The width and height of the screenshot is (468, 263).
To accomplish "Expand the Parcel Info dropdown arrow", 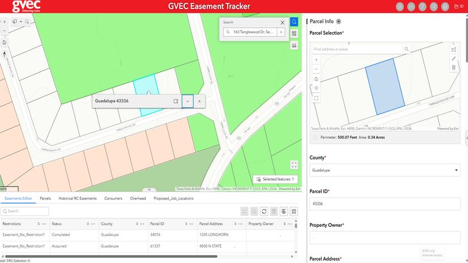I will coord(338,21).
